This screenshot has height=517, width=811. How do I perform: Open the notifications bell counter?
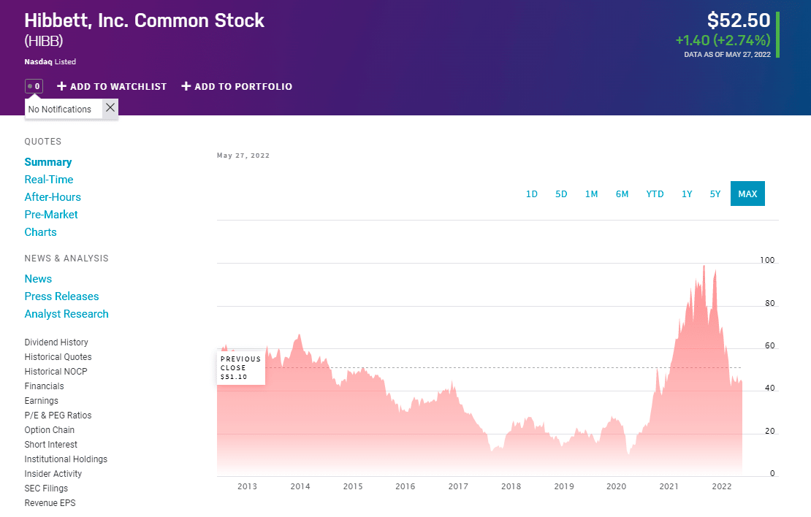34,86
